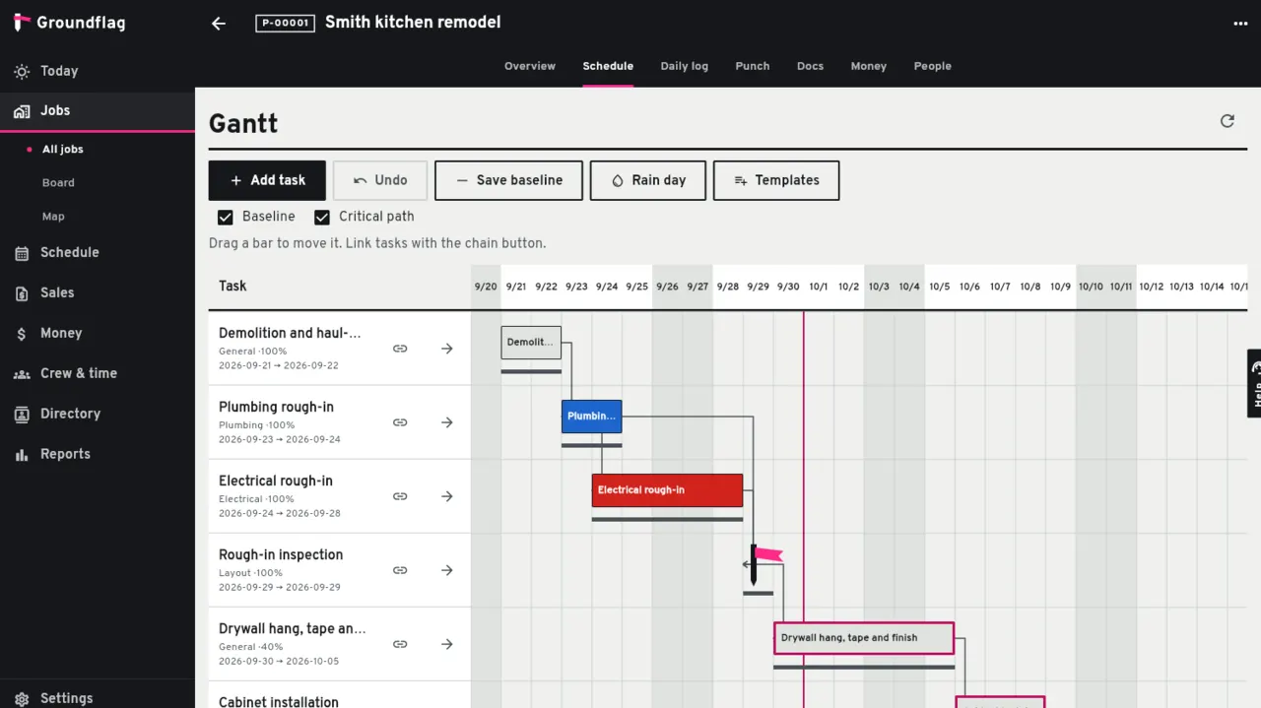Screen dimensions: 1261x708
Task: Click the Help tab on right edge
Action: [1254, 383]
